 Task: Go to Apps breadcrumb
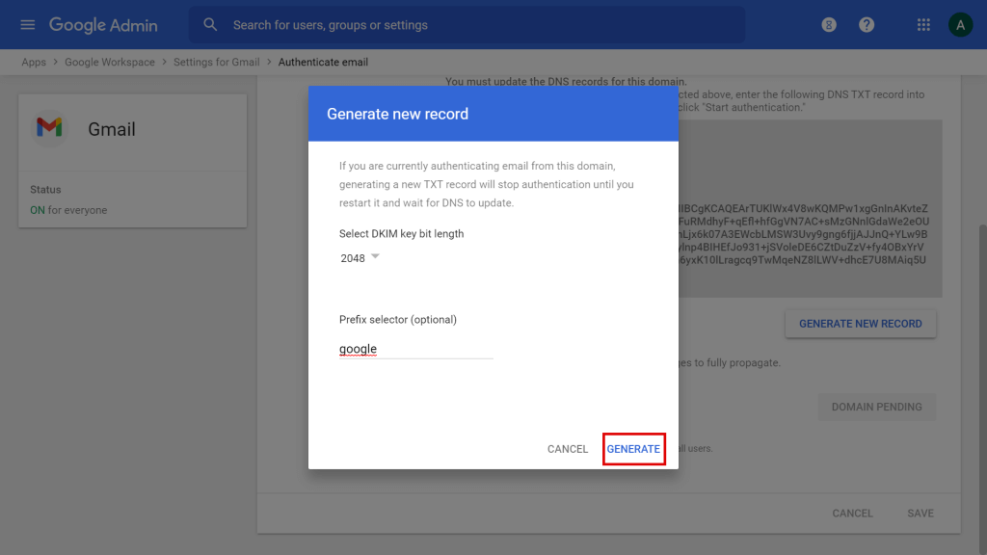(34, 63)
